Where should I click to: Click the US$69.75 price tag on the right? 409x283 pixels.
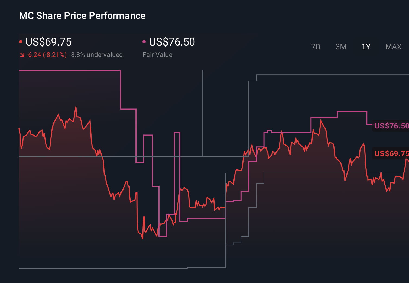391,154
